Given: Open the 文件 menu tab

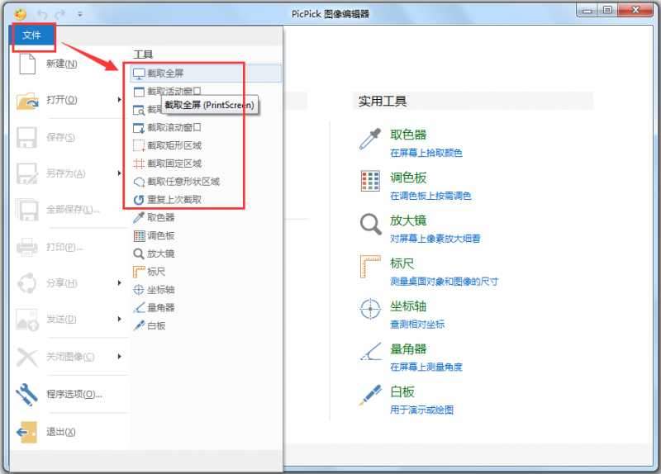Looking at the screenshot, I should 32,35.
